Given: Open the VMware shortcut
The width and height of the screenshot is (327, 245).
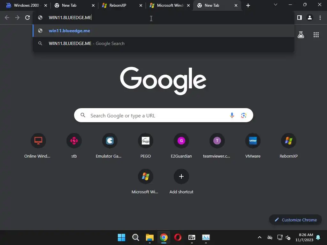Looking at the screenshot, I should click(x=253, y=146).
